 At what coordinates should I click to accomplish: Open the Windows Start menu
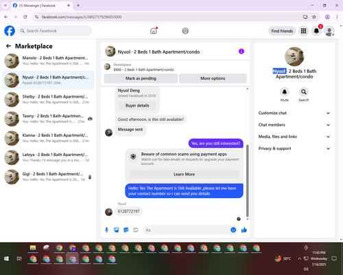point(6,258)
